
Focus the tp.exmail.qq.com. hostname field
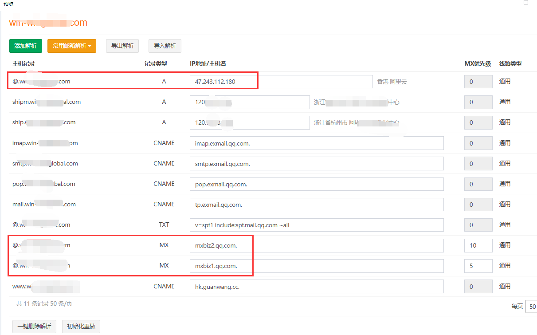[x=316, y=205]
